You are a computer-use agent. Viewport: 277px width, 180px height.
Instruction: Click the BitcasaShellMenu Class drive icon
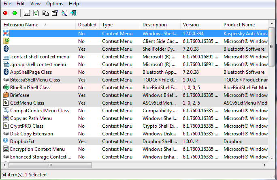coord(6,80)
